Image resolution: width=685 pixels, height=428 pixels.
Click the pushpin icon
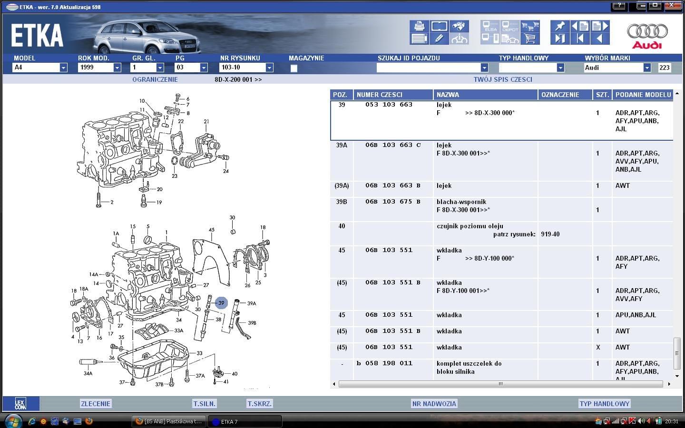click(x=560, y=26)
